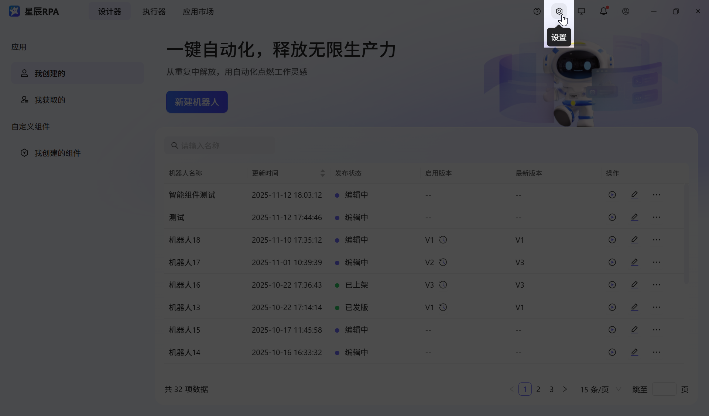Open more options for 测试 robot

[x=656, y=217]
